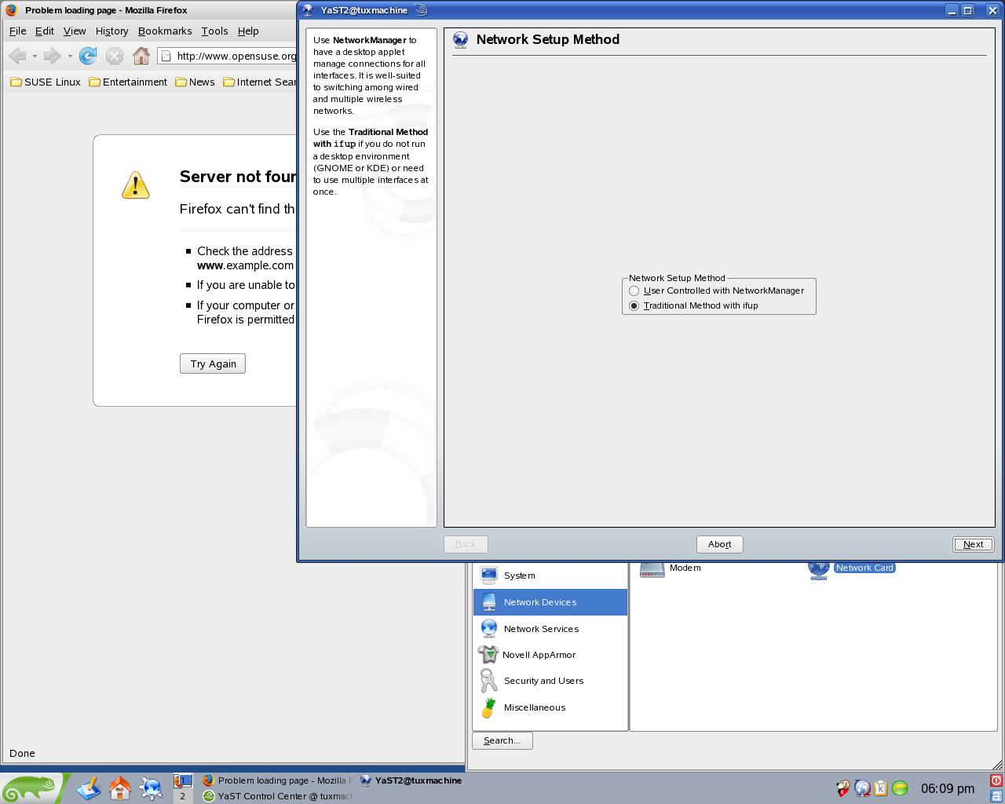Launch the office writer panel icon

tap(88, 788)
